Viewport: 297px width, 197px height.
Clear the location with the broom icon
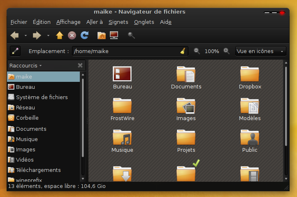pos(183,51)
